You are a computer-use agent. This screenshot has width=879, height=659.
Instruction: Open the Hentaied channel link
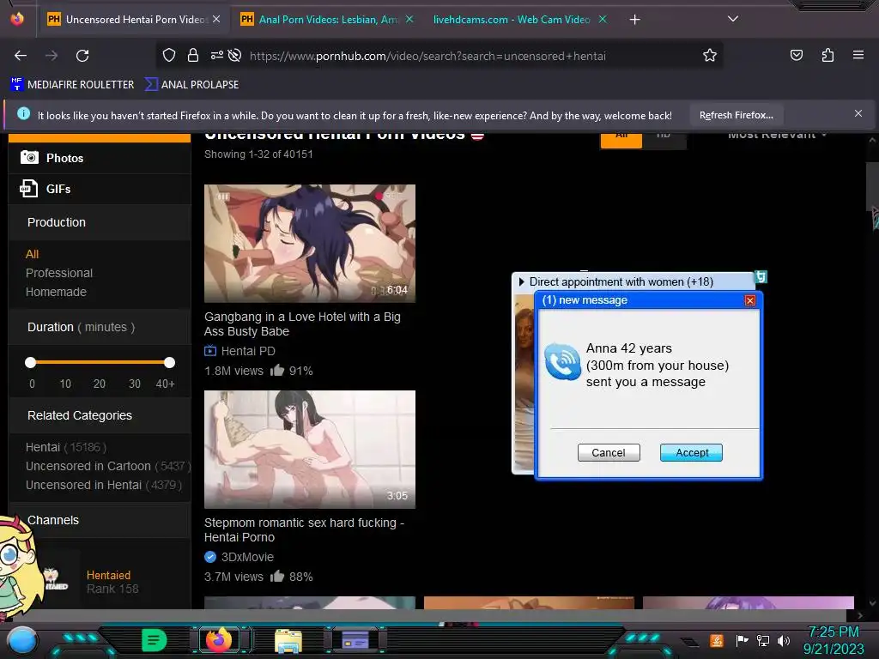(108, 576)
